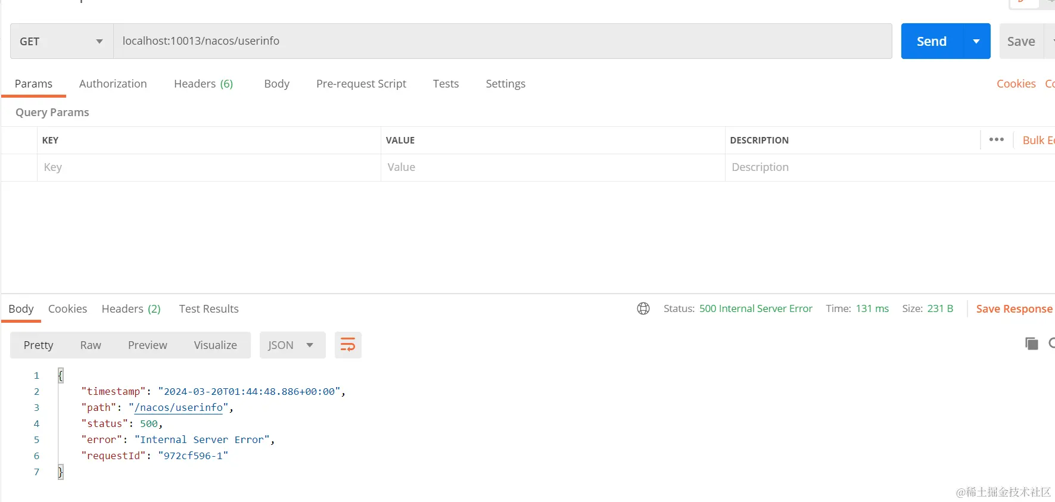
Task: Open the Tests tab
Action: click(446, 84)
